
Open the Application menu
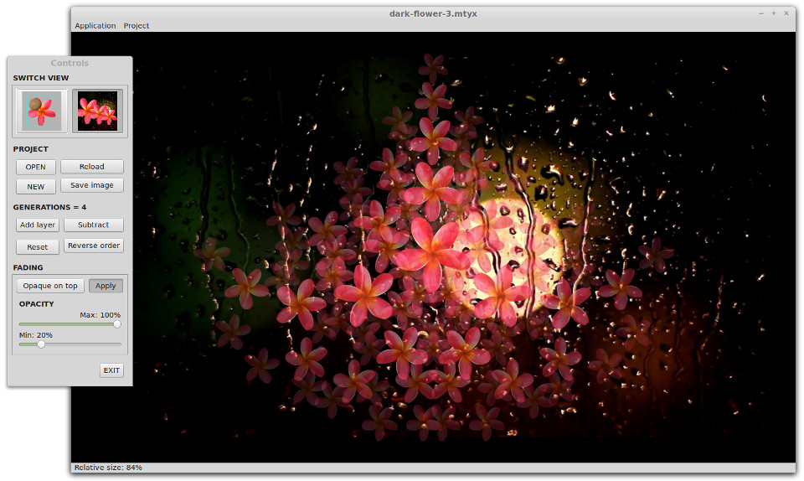tap(95, 26)
